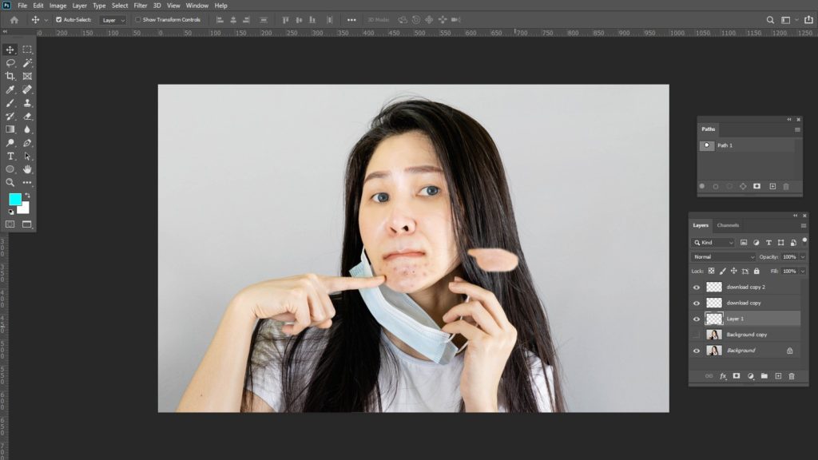The image size is (818, 460).
Task: Hide the Background layer eye
Action: (x=697, y=351)
